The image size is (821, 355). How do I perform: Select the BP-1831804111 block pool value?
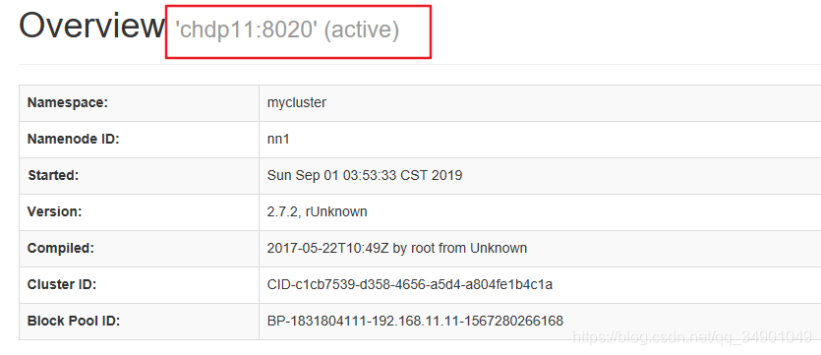[x=415, y=321]
